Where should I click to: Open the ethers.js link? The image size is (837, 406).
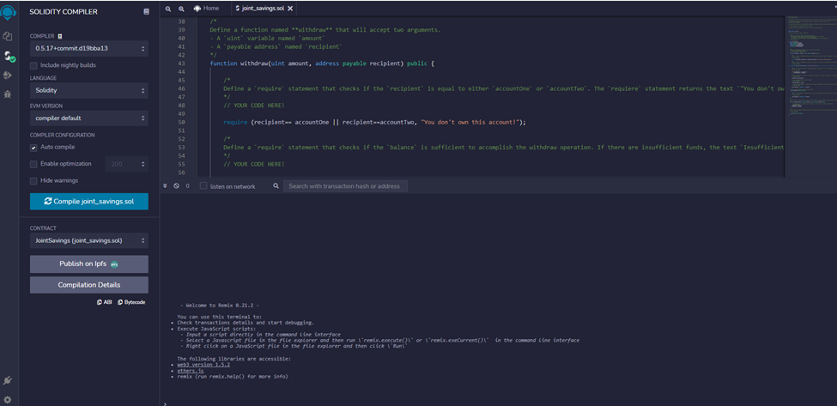[x=190, y=370]
